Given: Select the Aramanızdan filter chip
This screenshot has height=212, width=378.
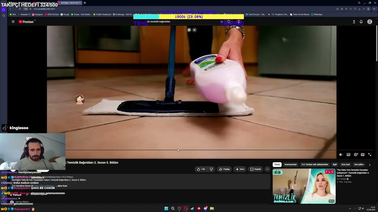Looking at the screenshot, I should click(291, 165).
